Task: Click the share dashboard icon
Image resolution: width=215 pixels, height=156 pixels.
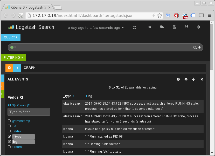Action: (x=186, y=27)
